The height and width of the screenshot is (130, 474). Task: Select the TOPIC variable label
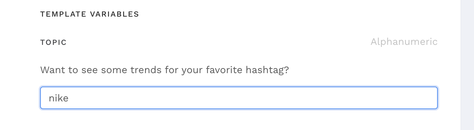pos(54,42)
